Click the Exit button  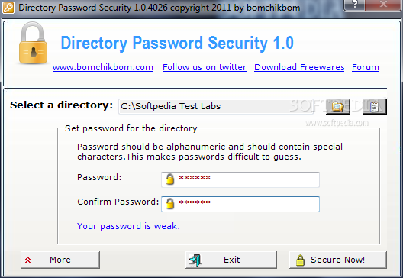click(231, 260)
